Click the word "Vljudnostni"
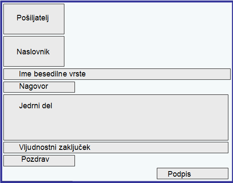This screenshot has height=183, width=233. [38, 147]
